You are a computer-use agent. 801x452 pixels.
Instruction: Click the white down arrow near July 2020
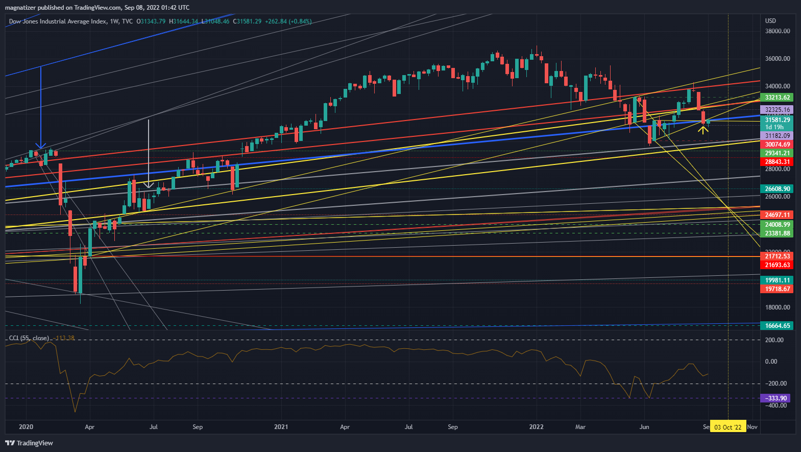click(149, 185)
